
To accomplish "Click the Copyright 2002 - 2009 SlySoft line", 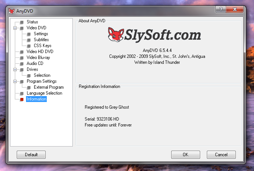I will (x=157, y=56).
